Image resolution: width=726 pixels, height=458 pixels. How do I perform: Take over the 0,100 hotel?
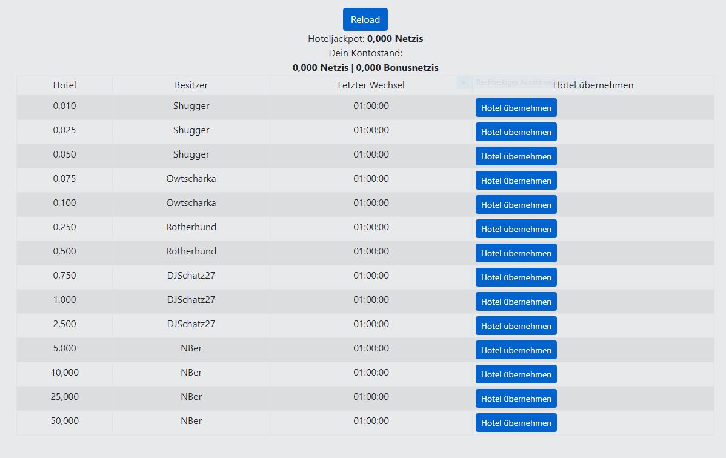point(516,205)
